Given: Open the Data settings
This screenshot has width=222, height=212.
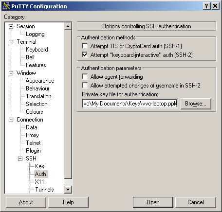Looking at the screenshot, I should 32,127.
